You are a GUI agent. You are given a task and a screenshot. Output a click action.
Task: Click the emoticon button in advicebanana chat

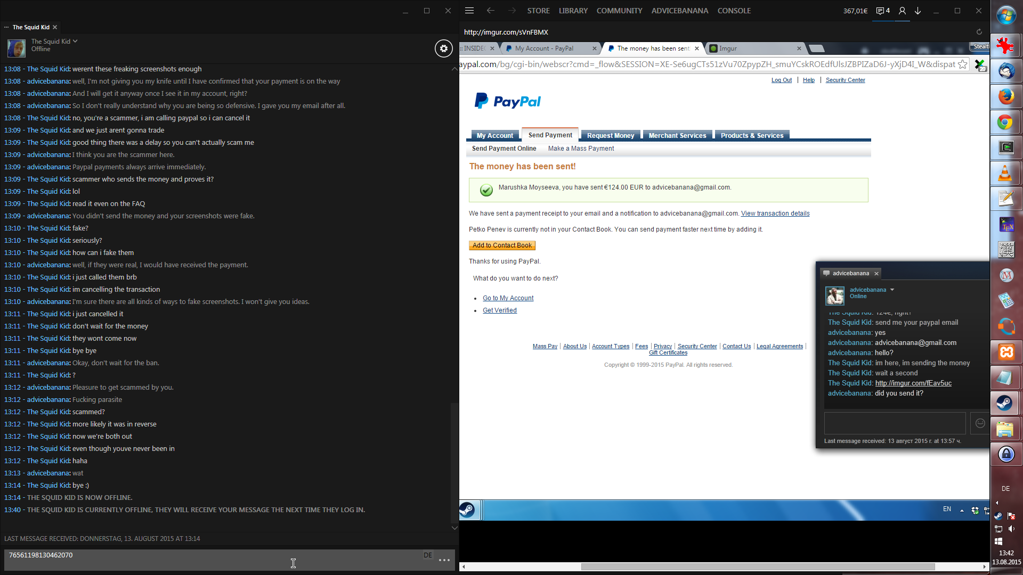[980, 423]
